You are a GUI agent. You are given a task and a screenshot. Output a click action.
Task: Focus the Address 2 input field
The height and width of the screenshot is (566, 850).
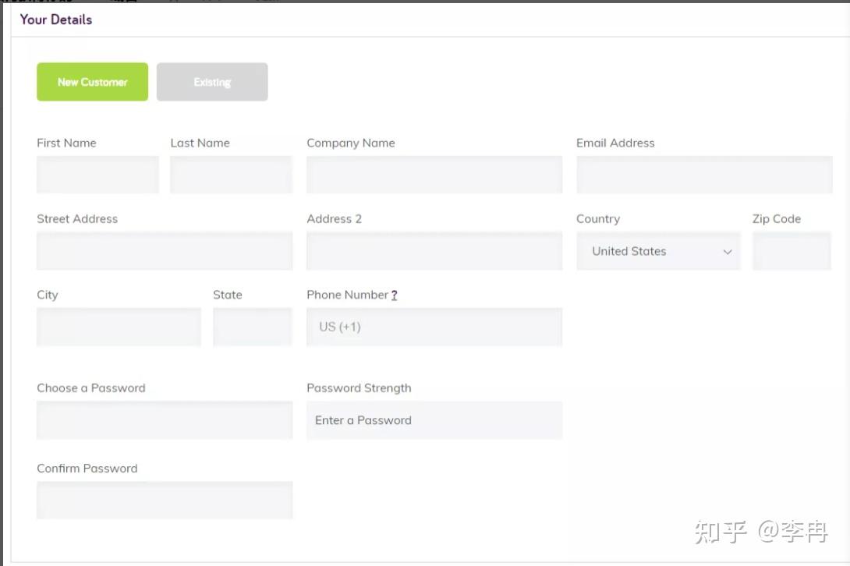click(x=434, y=251)
